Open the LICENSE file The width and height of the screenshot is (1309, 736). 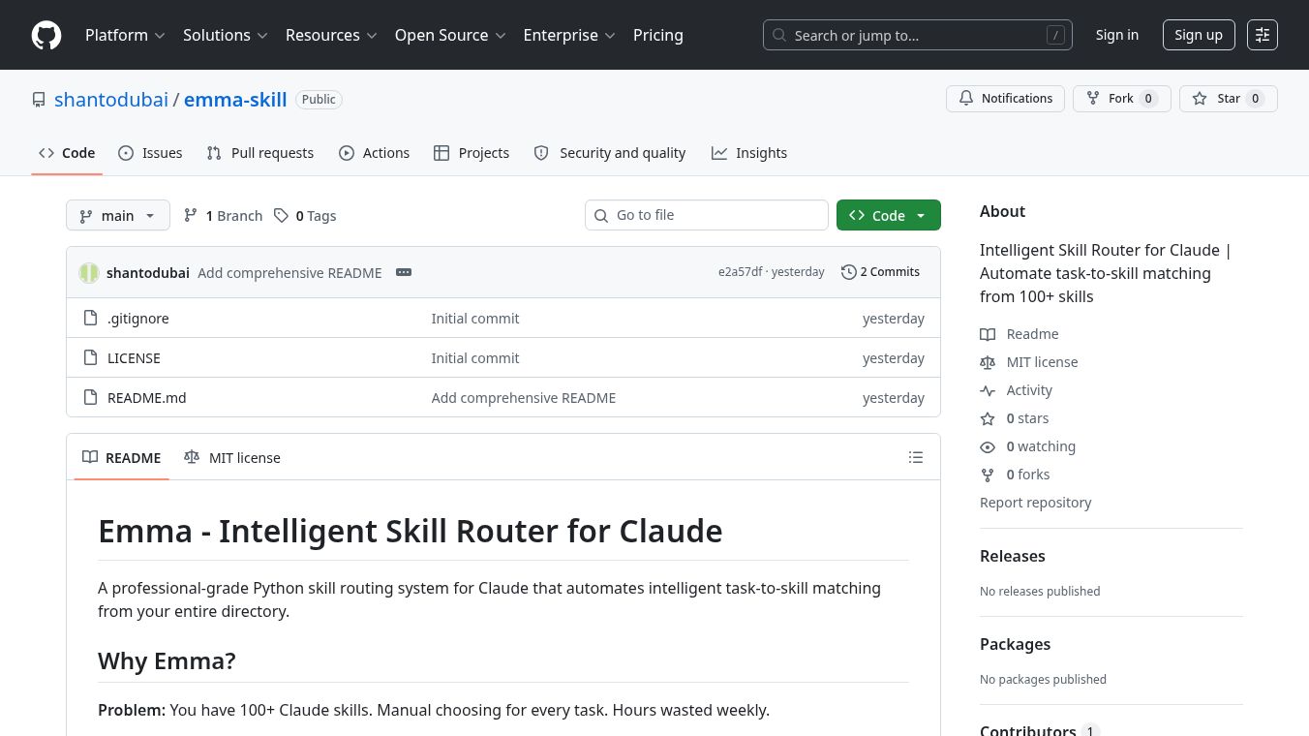134,358
